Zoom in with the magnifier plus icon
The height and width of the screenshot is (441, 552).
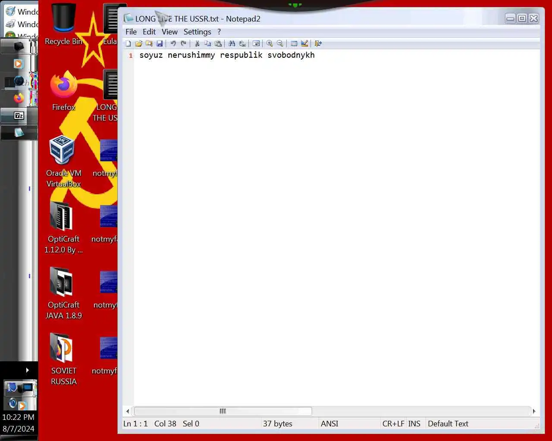point(270,43)
